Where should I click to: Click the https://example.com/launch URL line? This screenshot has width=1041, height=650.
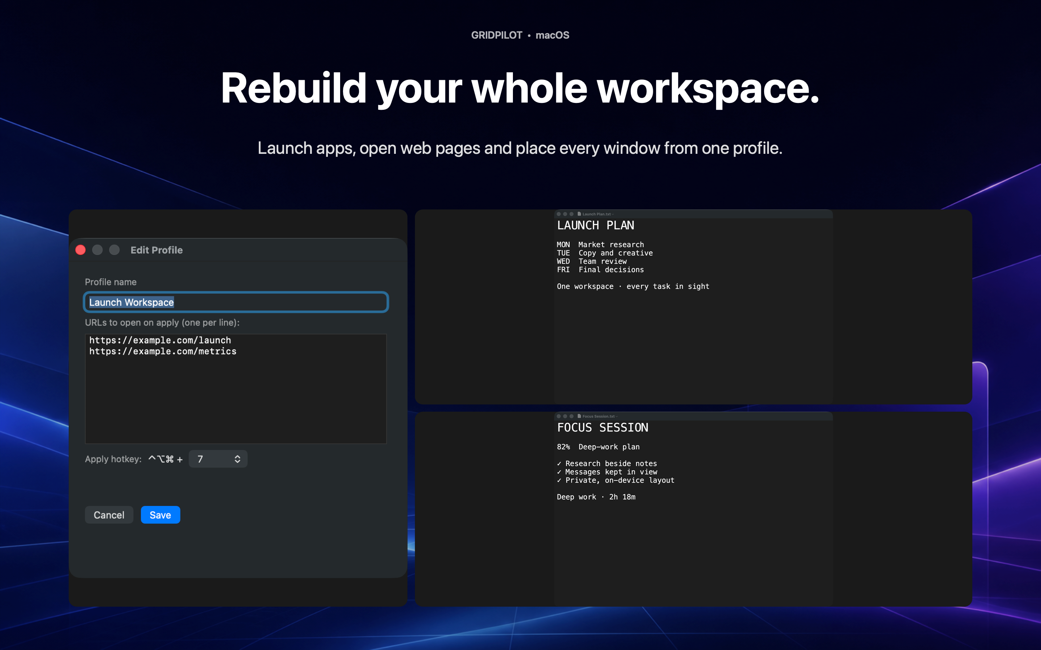[160, 340]
